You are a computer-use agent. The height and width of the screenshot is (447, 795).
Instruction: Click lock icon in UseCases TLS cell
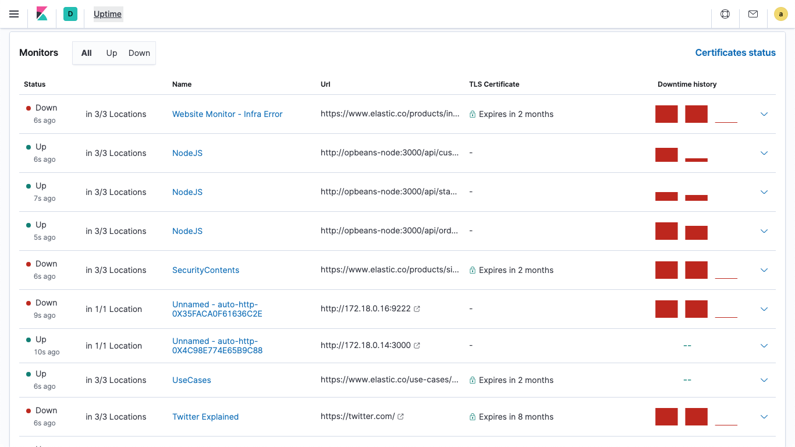[473, 380]
